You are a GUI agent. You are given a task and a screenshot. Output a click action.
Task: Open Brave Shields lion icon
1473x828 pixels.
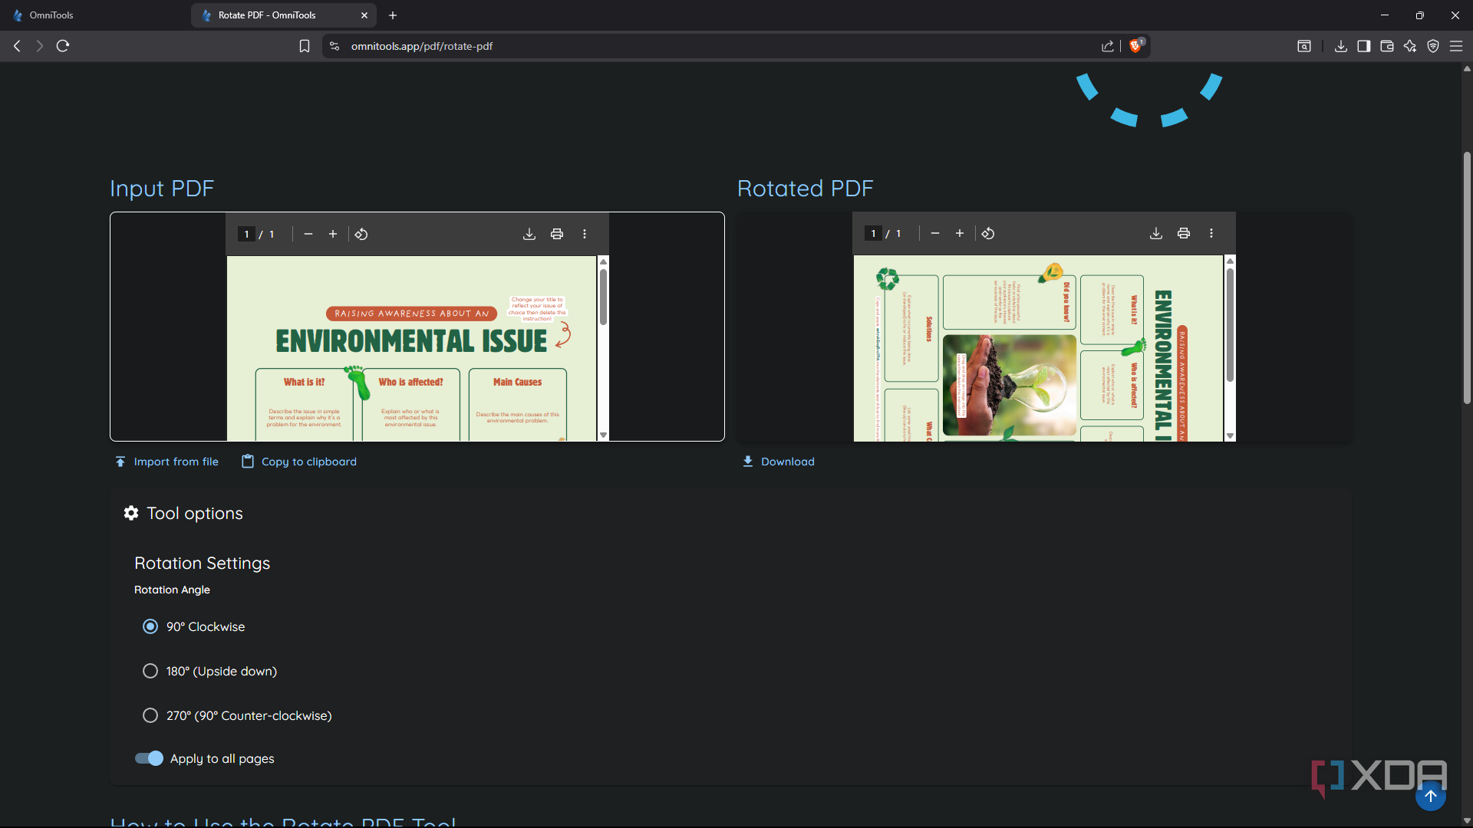point(1136,45)
